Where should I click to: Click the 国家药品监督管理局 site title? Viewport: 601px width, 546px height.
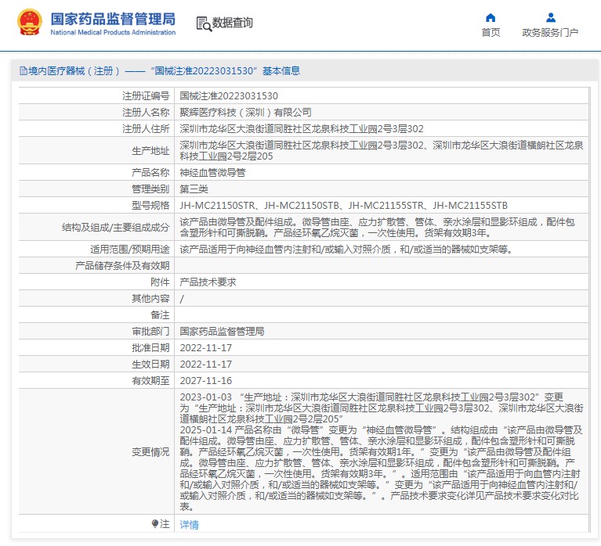113,20
